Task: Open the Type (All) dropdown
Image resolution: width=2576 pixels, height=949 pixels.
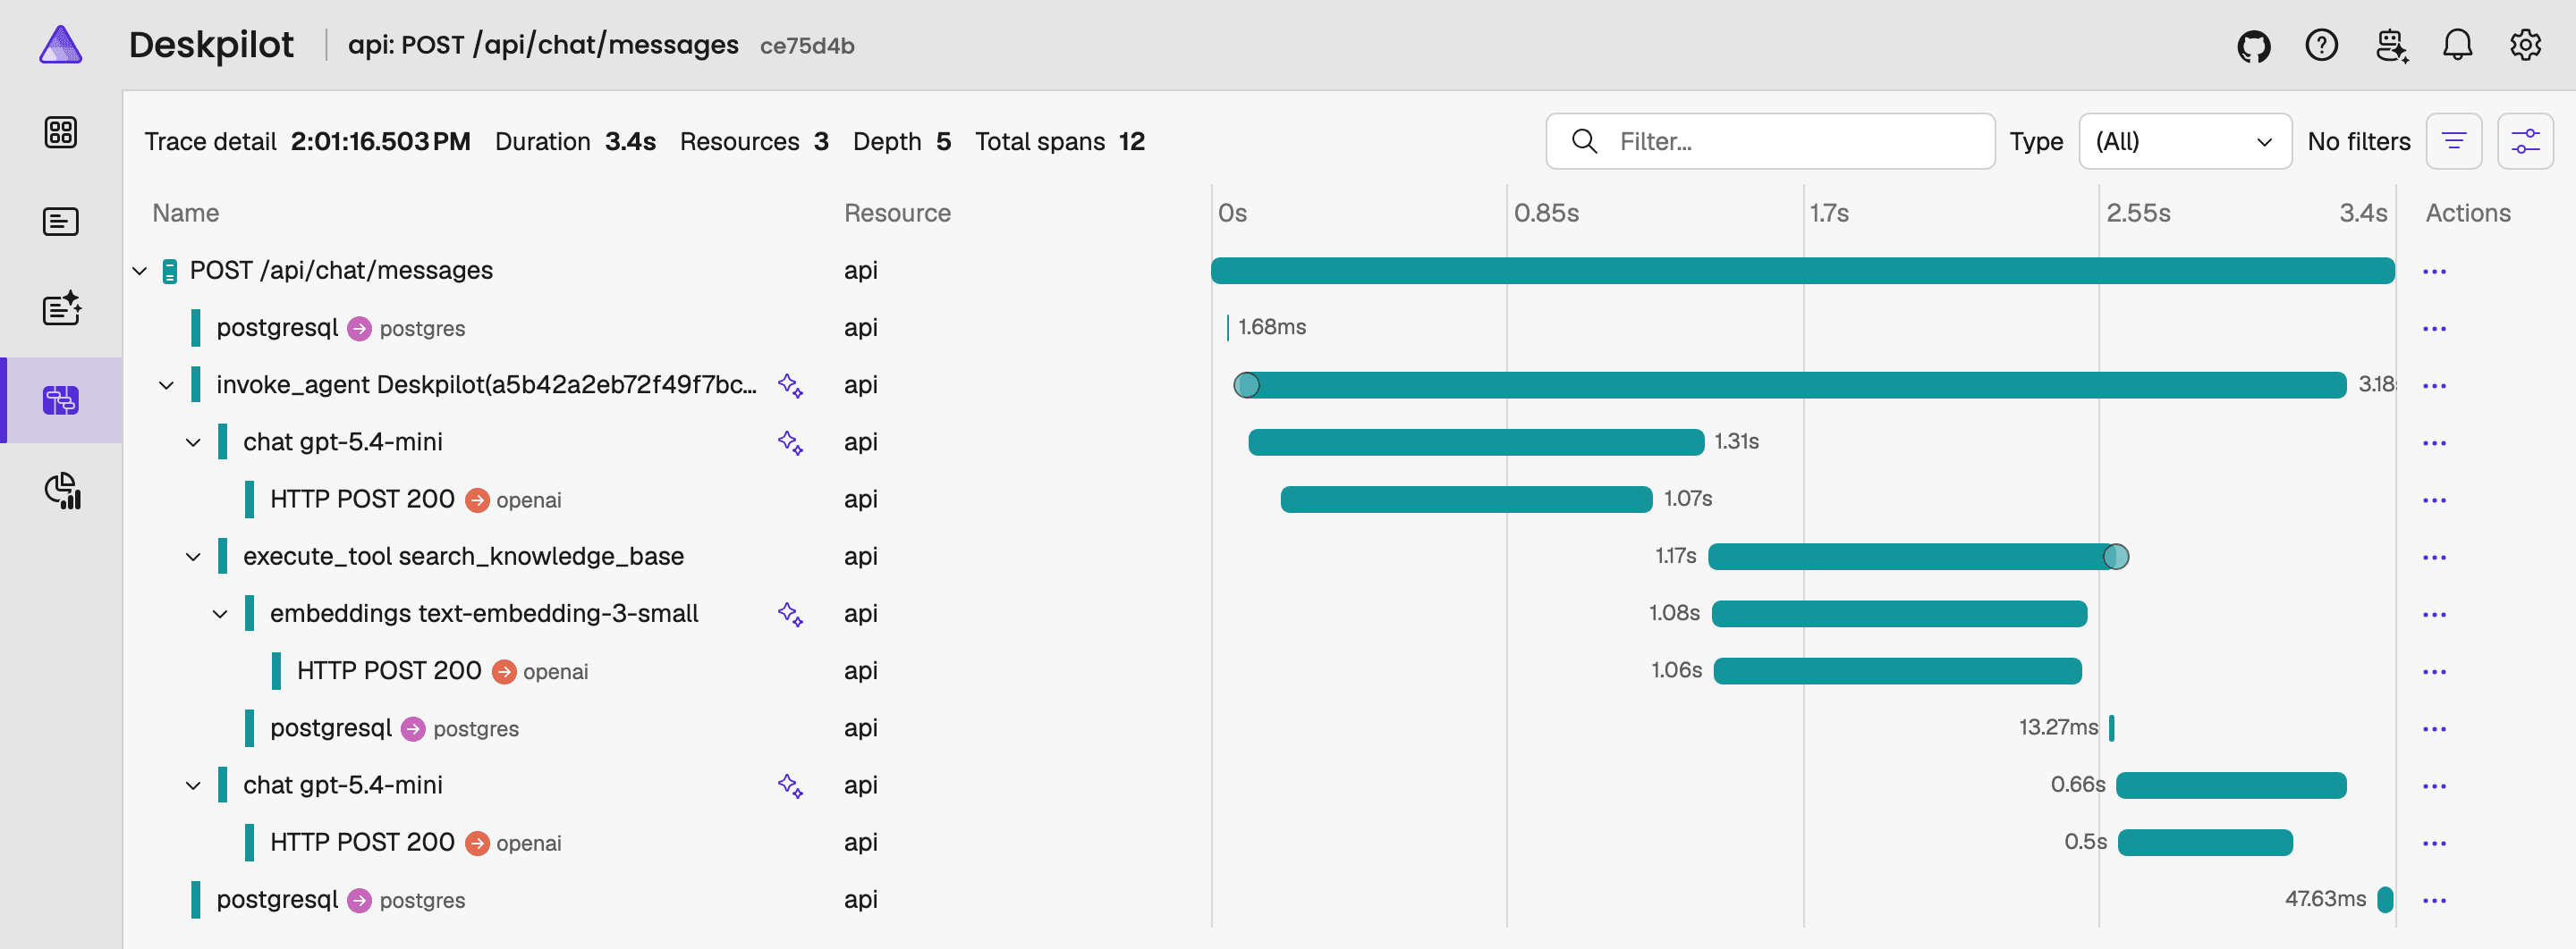Action: [x=2184, y=141]
